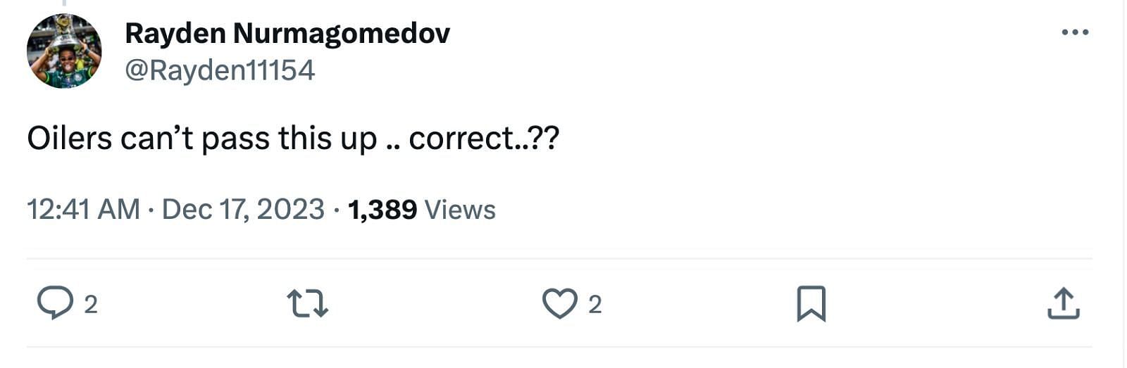Open the reply speech bubble icon
The image size is (1127, 368).
point(55,303)
